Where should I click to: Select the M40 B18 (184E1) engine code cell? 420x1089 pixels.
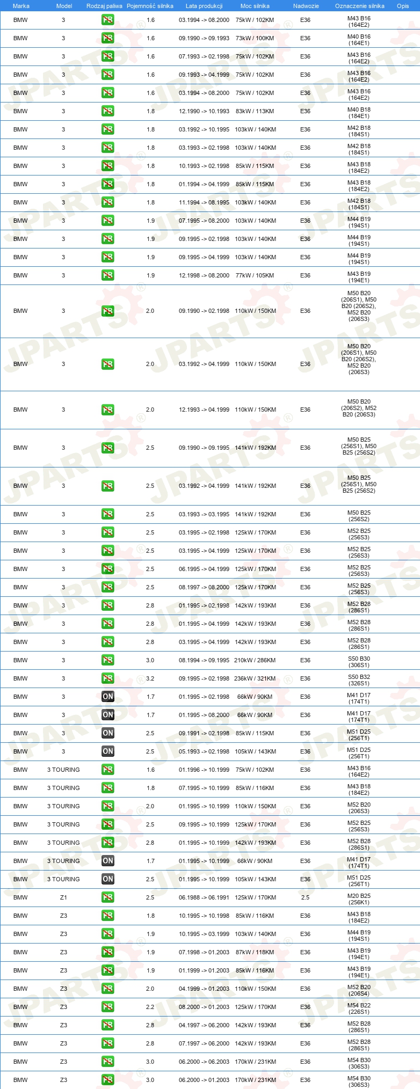coord(359,113)
